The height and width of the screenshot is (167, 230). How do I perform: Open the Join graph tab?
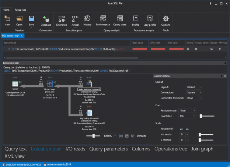202,149
